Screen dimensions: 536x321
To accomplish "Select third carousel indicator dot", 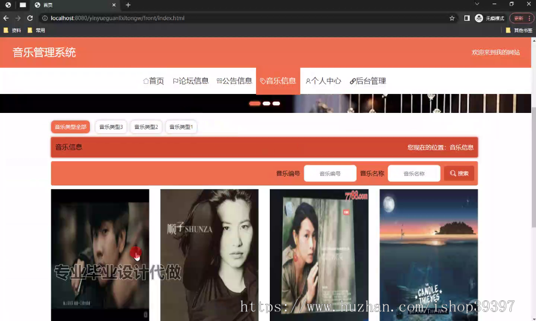I will [276, 103].
